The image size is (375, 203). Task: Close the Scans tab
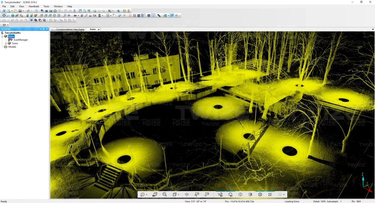(99, 29)
